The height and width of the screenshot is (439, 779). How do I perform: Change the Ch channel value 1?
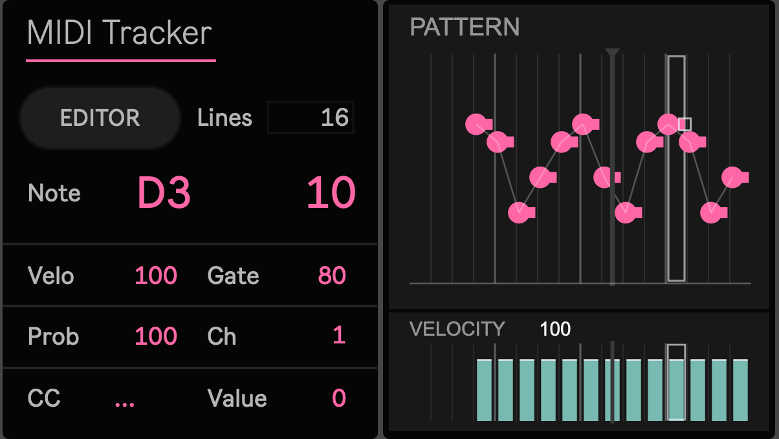click(339, 336)
